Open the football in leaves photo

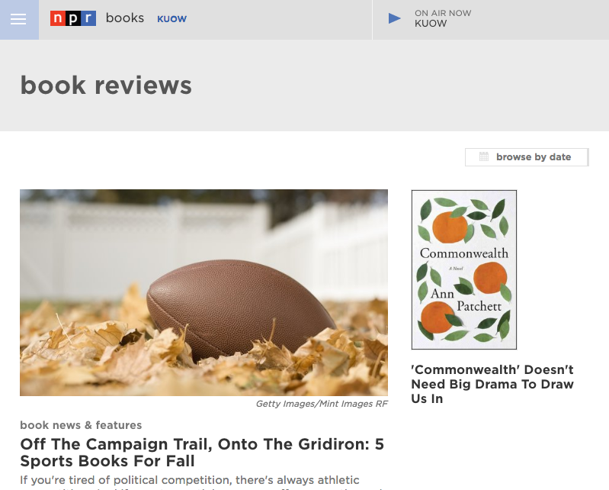click(204, 292)
